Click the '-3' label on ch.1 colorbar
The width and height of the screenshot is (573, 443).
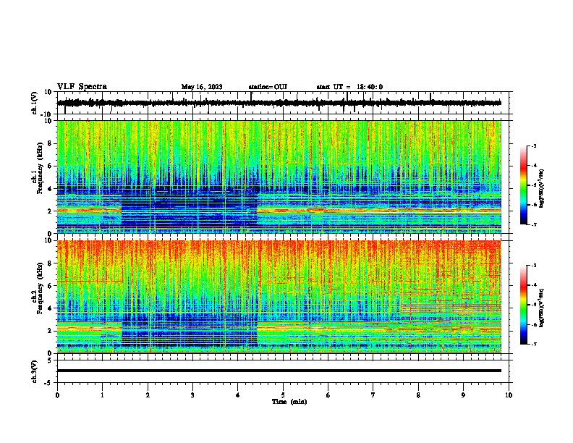(533, 145)
